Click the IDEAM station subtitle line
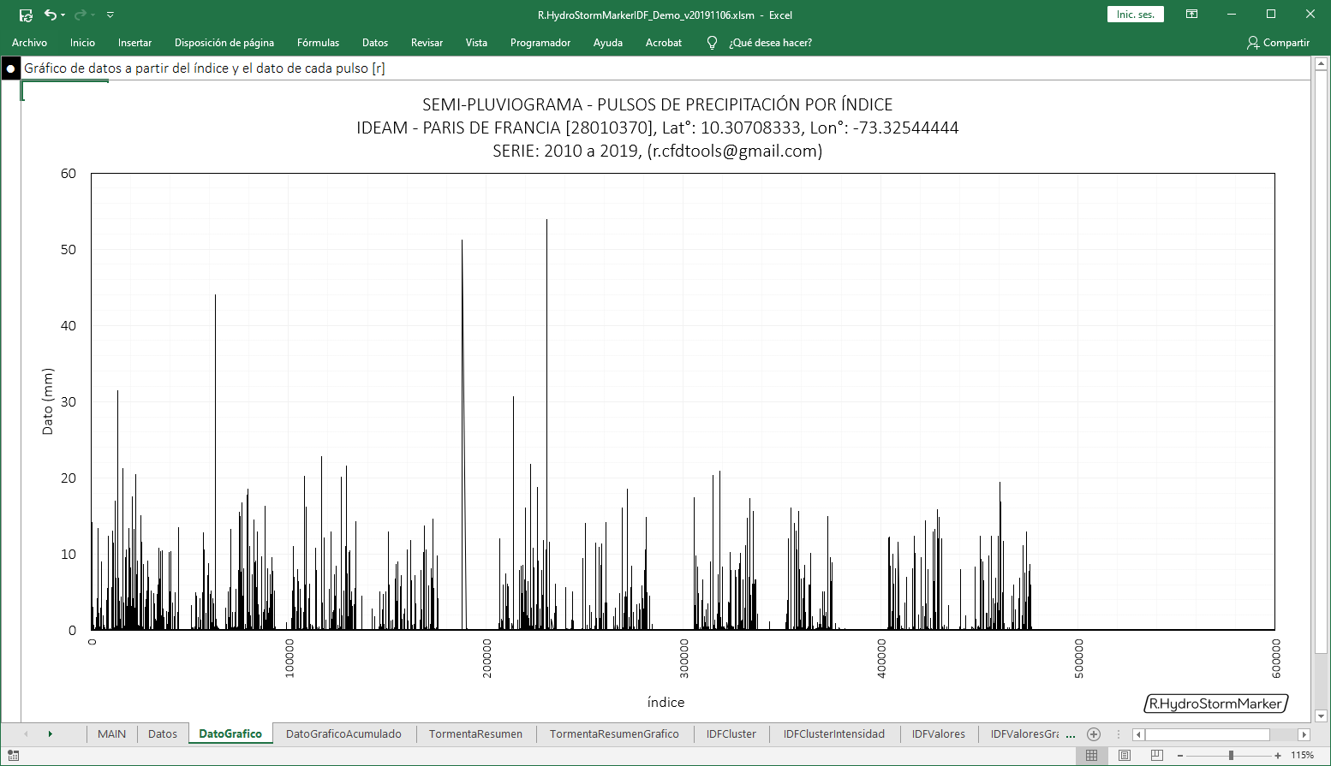Screen dimensions: 1331x766 point(658,128)
